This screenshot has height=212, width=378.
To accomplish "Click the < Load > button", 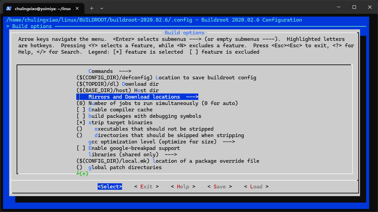I will (256, 187).
